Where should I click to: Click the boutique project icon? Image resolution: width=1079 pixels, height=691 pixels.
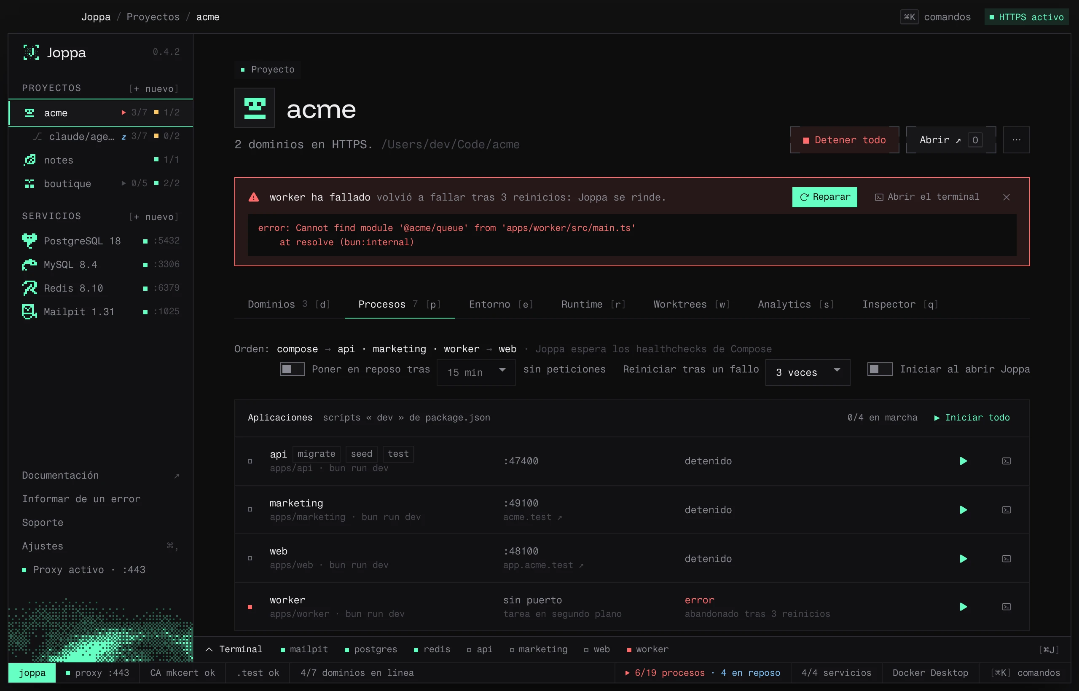[x=30, y=184]
